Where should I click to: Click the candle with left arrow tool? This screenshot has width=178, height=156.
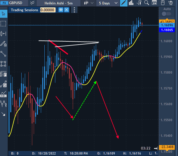[x=3, y=34]
